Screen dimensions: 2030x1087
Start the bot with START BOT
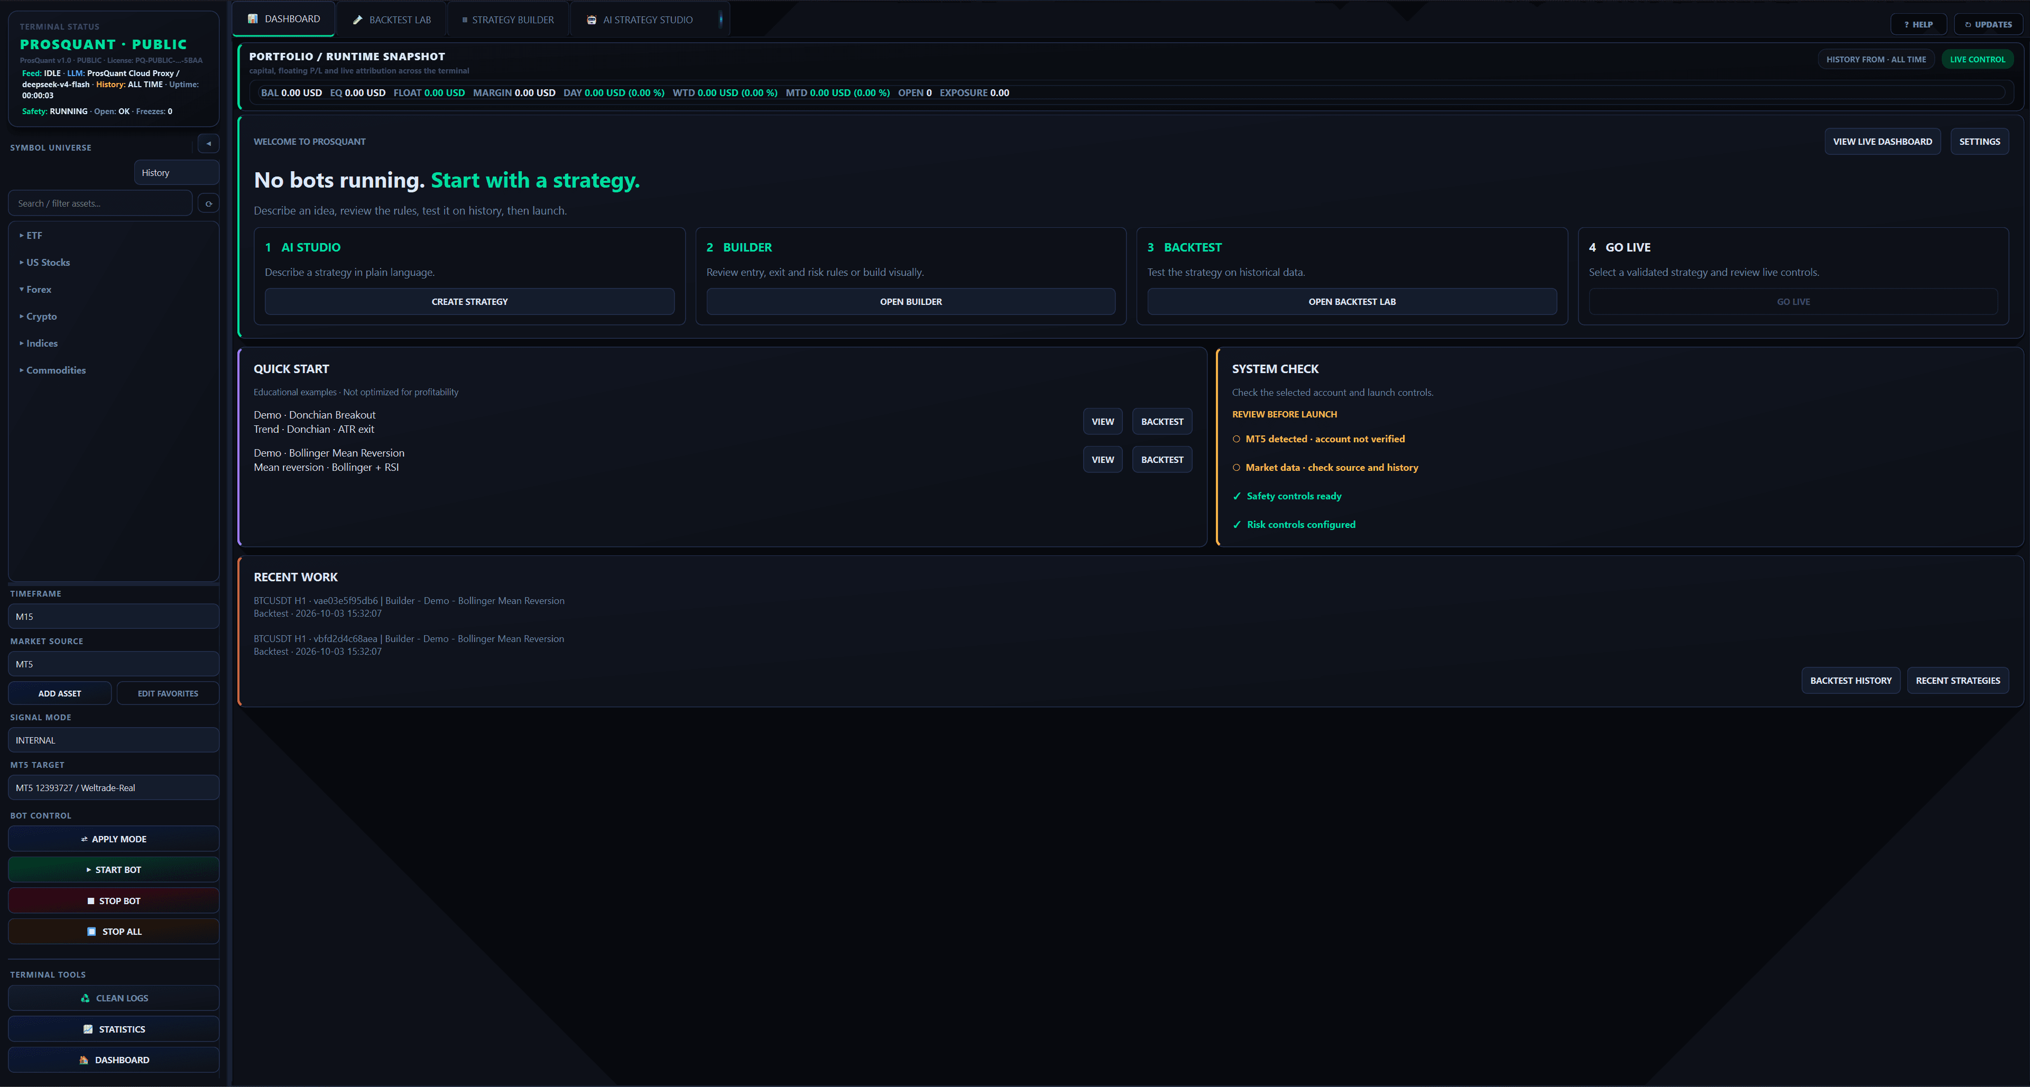114,870
